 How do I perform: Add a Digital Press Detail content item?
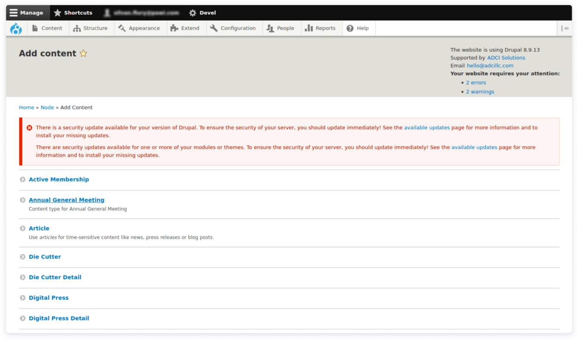(59, 318)
